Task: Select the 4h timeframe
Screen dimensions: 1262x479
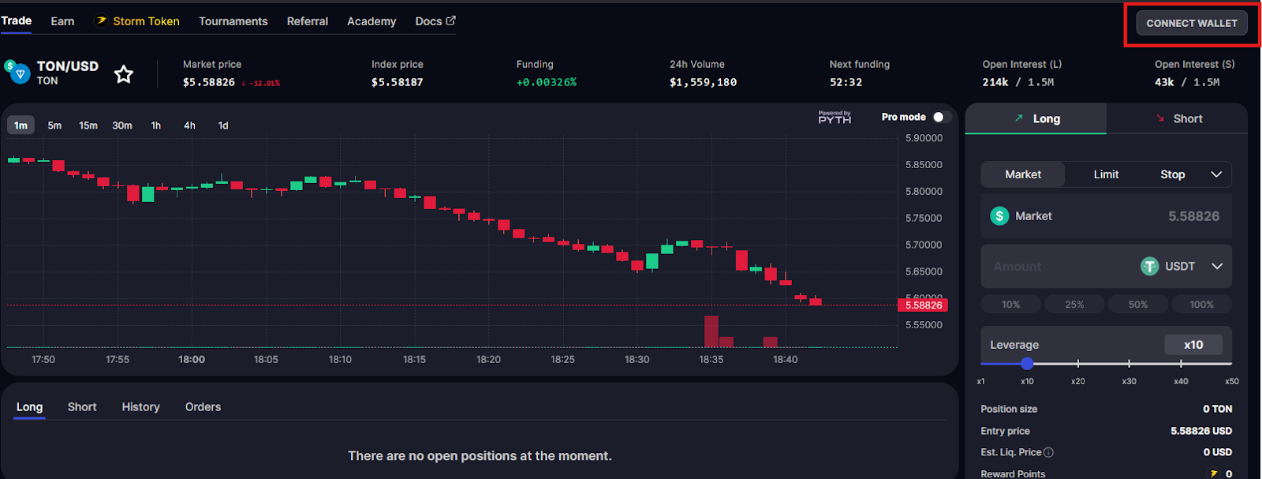Action: 189,125
